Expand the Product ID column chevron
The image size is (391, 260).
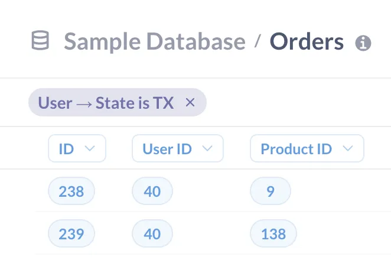[x=348, y=148]
